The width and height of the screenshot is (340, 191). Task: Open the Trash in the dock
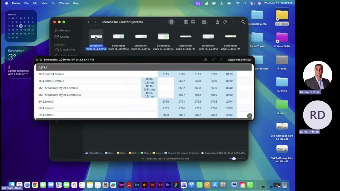click(284, 185)
